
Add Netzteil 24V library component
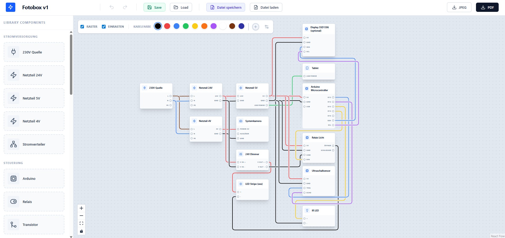pos(34,75)
